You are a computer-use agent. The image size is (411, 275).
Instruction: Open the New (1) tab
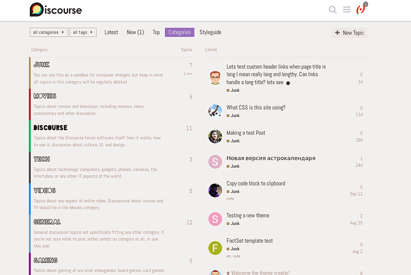[x=135, y=32]
